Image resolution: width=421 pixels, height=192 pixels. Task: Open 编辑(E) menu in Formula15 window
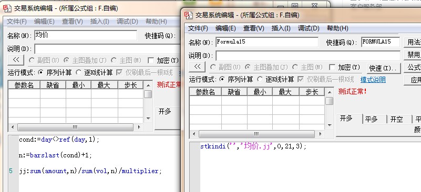226,28
